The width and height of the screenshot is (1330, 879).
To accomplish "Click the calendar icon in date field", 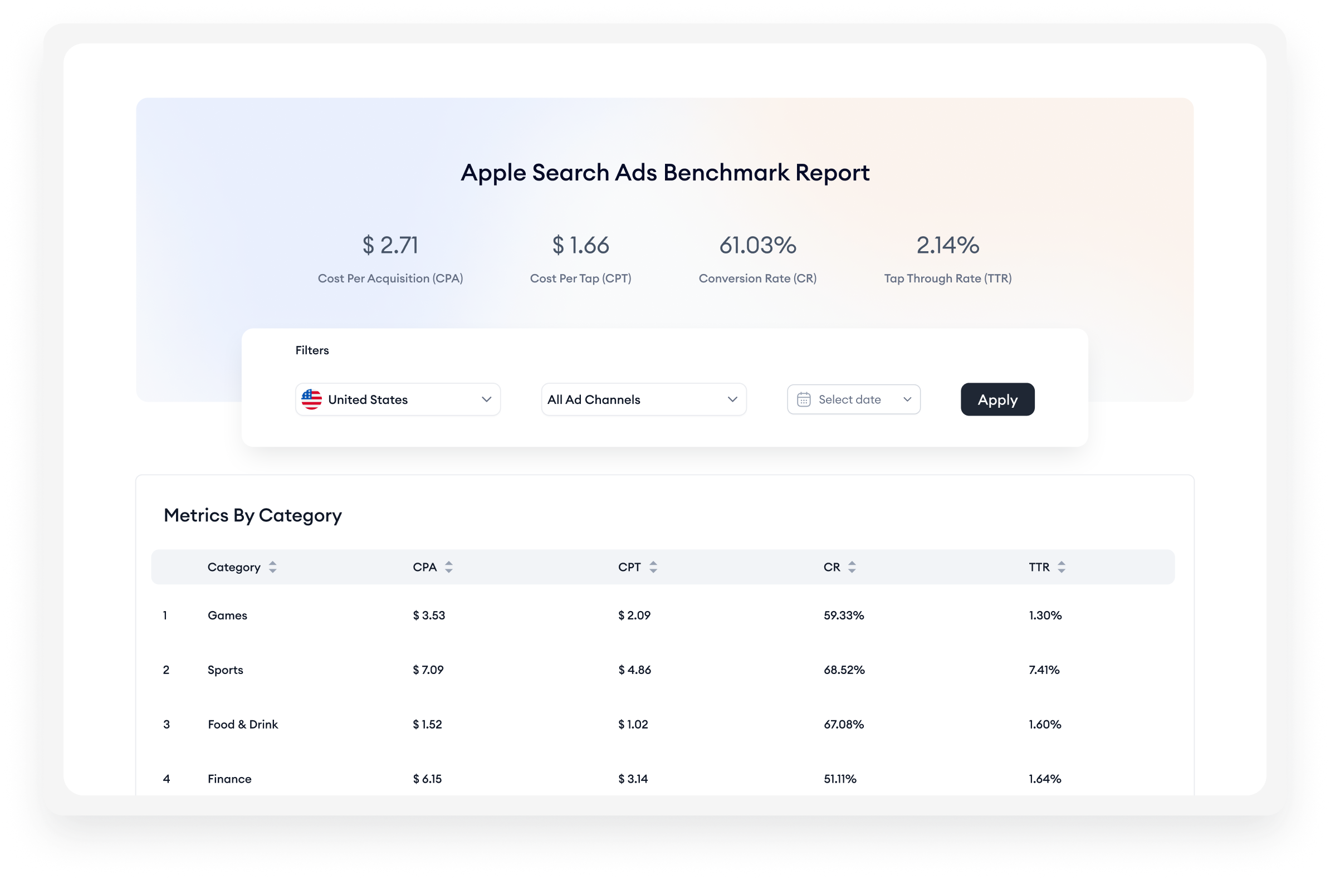I will pos(804,399).
